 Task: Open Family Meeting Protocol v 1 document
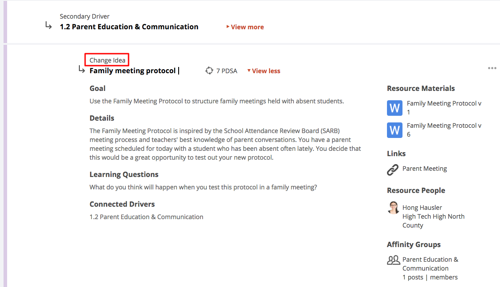[444, 108]
